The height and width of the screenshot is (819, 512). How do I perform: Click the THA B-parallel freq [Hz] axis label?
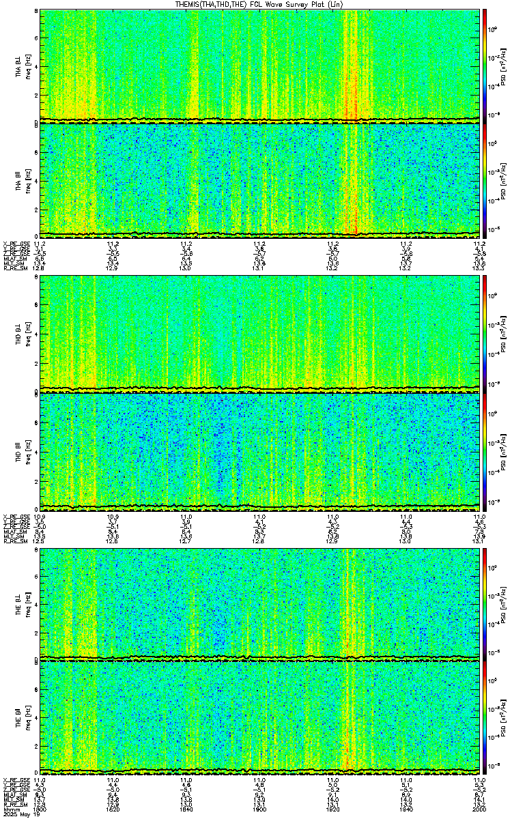[x=28, y=180]
